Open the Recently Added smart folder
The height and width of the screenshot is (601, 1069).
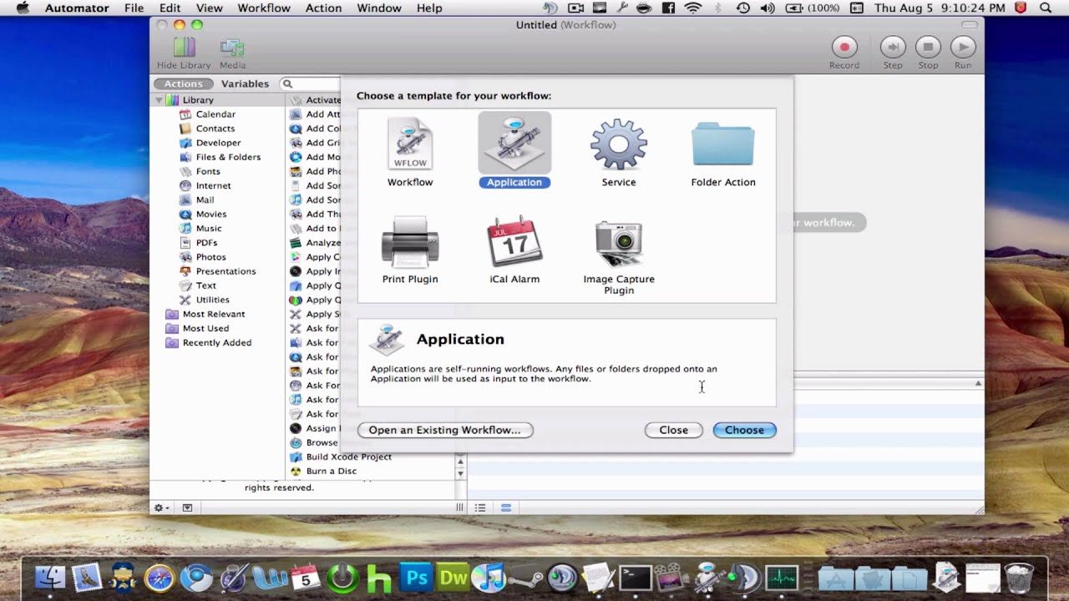pyautogui.click(x=216, y=342)
